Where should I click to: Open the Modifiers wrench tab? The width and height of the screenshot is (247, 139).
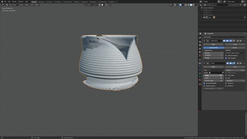pyautogui.click(x=200, y=63)
